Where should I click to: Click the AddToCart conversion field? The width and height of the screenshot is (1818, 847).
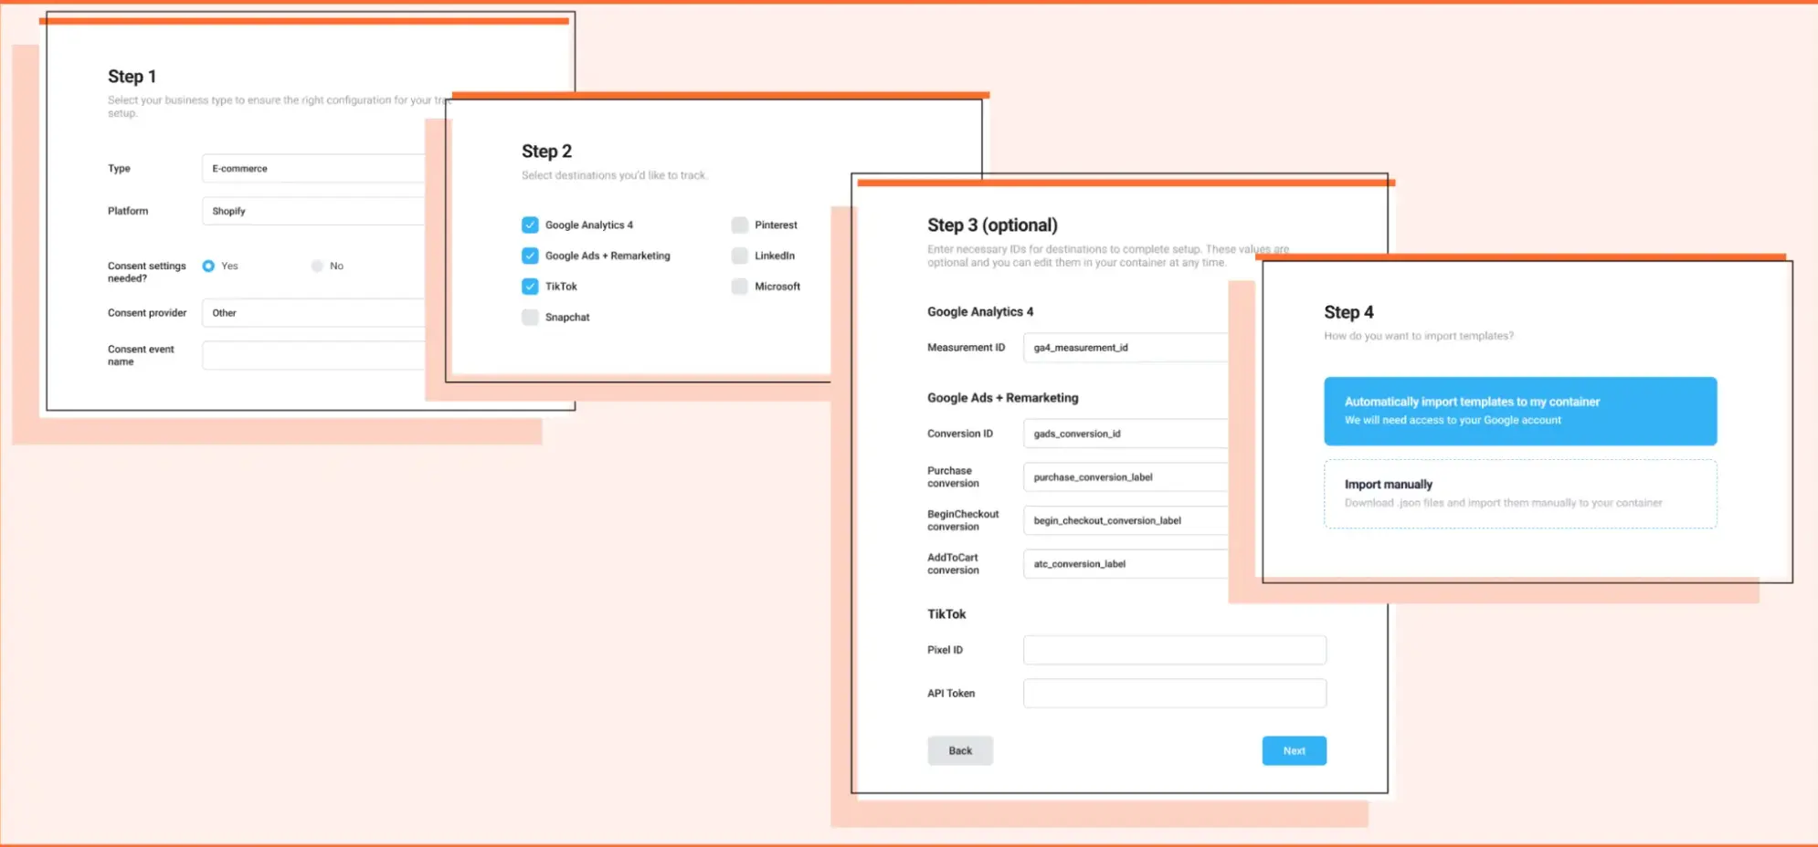point(1126,564)
